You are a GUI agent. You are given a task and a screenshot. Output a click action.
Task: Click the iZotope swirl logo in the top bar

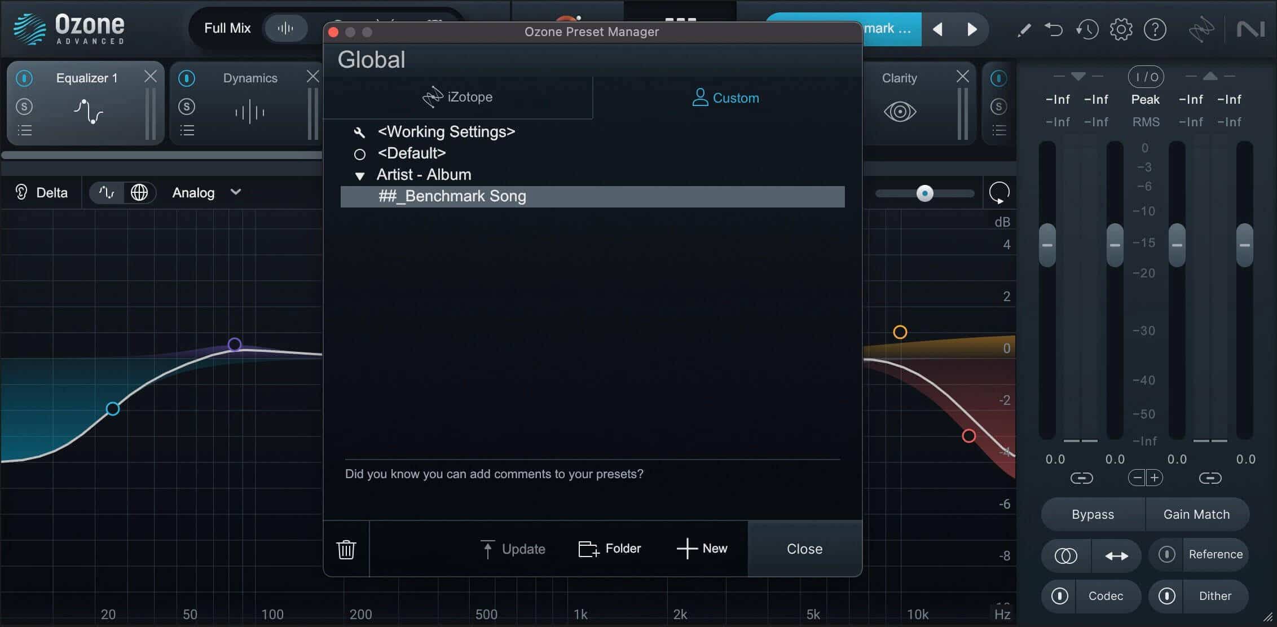1201,29
